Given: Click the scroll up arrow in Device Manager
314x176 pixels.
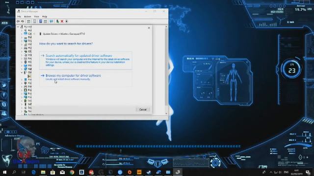Looking at the screenshot, I should 166,26.
